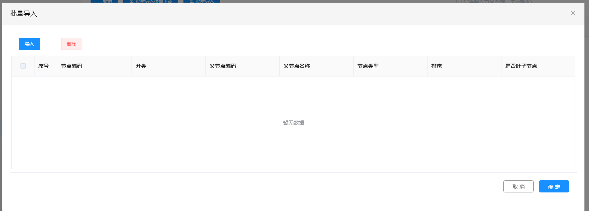Click the 分类 column header
589x211 pixels.
pos(141,66)
